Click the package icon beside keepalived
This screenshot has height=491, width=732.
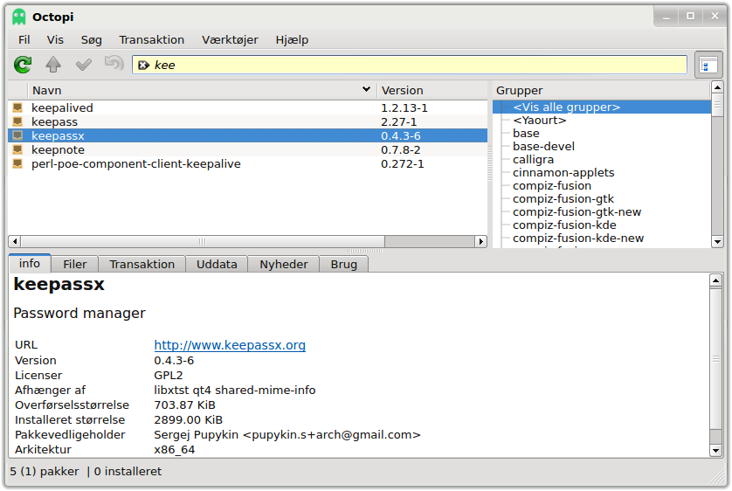click(x=17, y=107)
